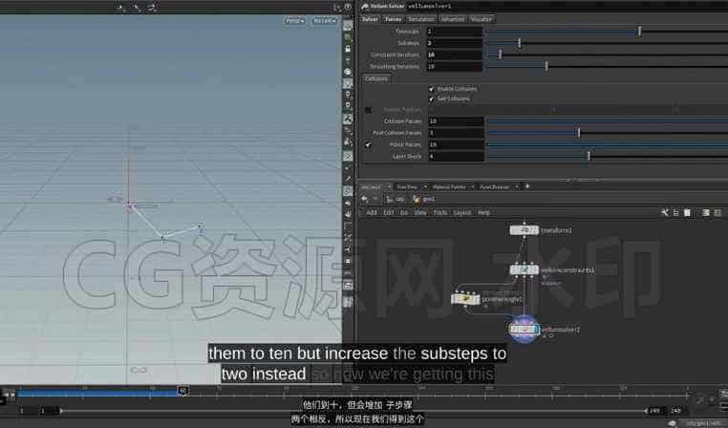Click the obj path segment
The width and height of the screenshot is (728, 428).
click(396, 199)
